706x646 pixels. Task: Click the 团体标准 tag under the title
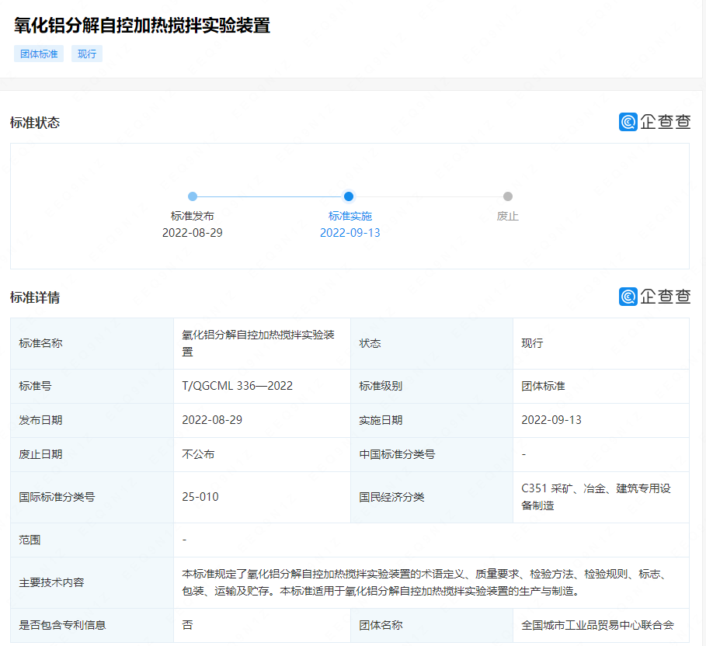click(x=39, y=54)
